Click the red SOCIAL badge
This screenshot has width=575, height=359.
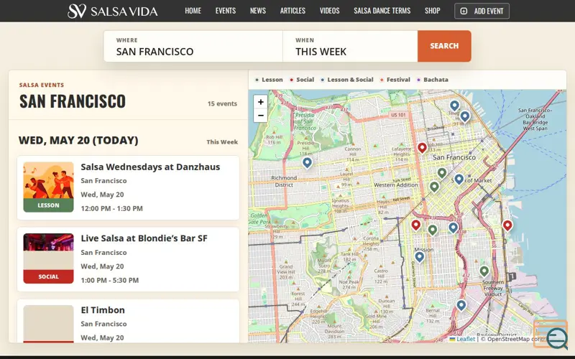48,277
